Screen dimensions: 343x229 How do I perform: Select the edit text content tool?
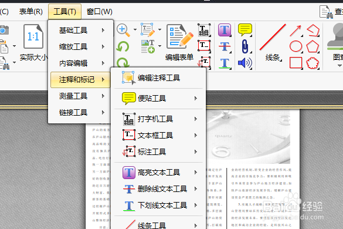coord(148,29)
